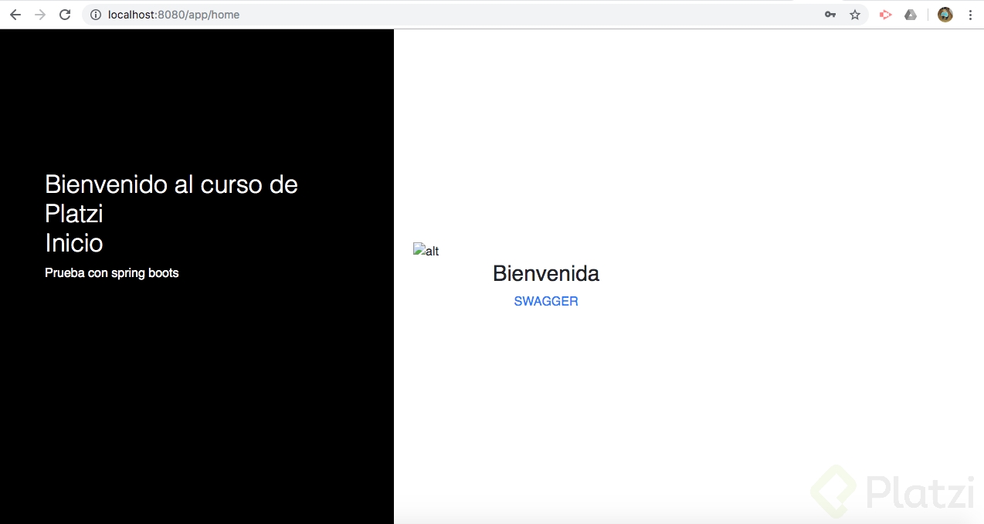The width and height of the screenshot is (984, 524).
Task: Click the Bienvenida heading text
Action: tap(546, 273)
